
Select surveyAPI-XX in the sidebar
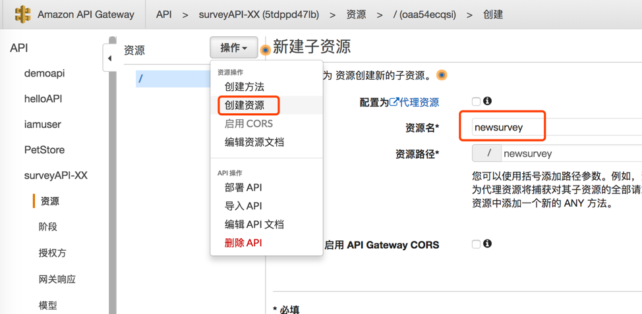[x=55, y=175]
